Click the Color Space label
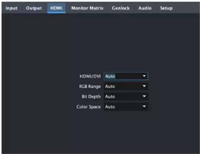Image resolution: width=200 pixels, height=154 pixels. [x=88, y=107]
